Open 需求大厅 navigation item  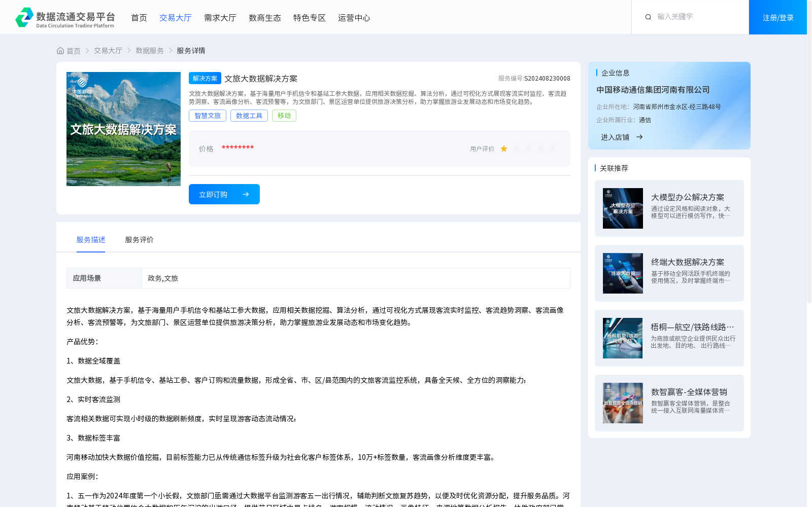(x=220, y=18)
